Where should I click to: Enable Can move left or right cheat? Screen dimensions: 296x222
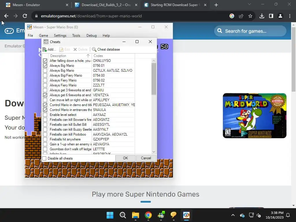(x=45, y=100)
